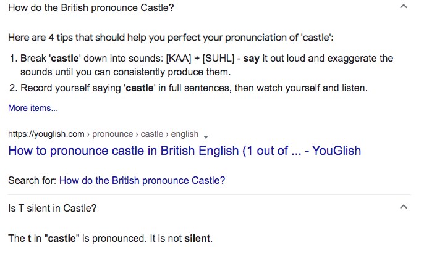The width and height of the screenshot is (437, 256).
Task: Open the dropdown arrow beside youglish URL
Action: (206, 137)
